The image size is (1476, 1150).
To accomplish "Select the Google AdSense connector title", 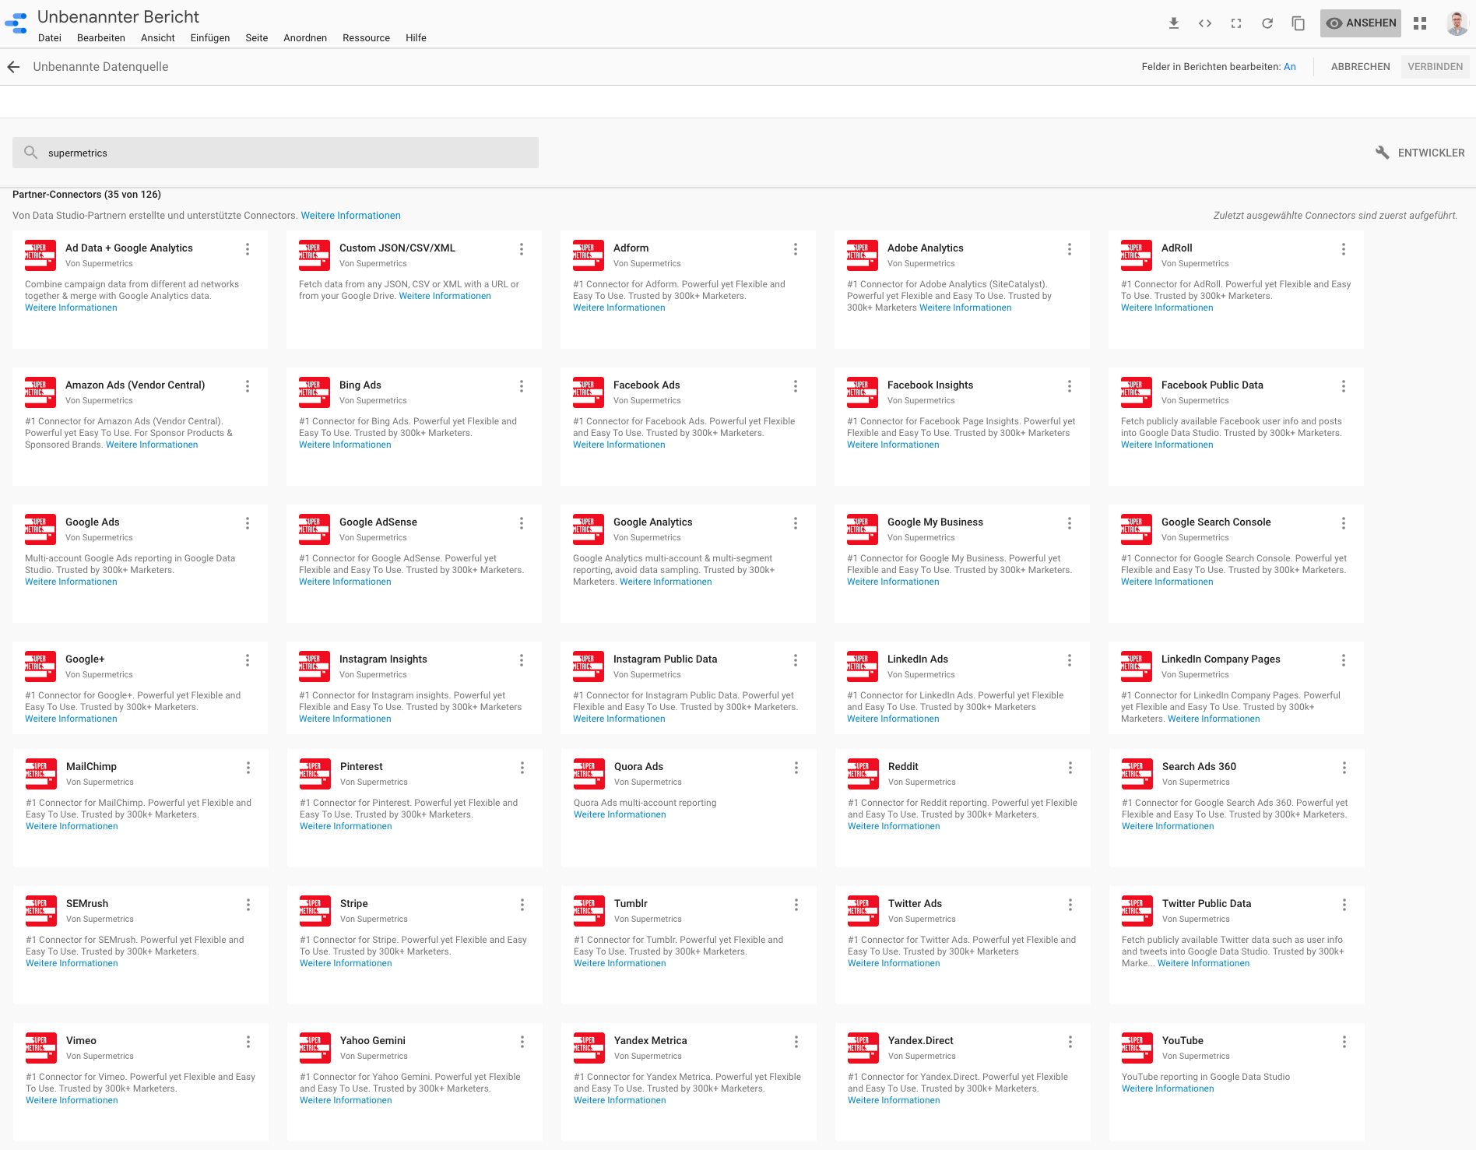I will tap(378, 522).
